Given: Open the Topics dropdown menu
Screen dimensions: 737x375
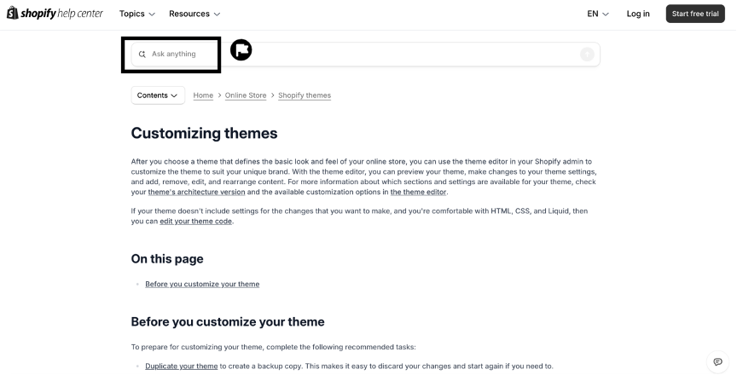Looking at the screenshot, I should click(136, 14).
